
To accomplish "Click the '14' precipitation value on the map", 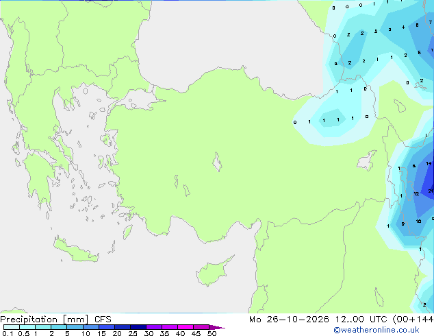I will [429, 164].
